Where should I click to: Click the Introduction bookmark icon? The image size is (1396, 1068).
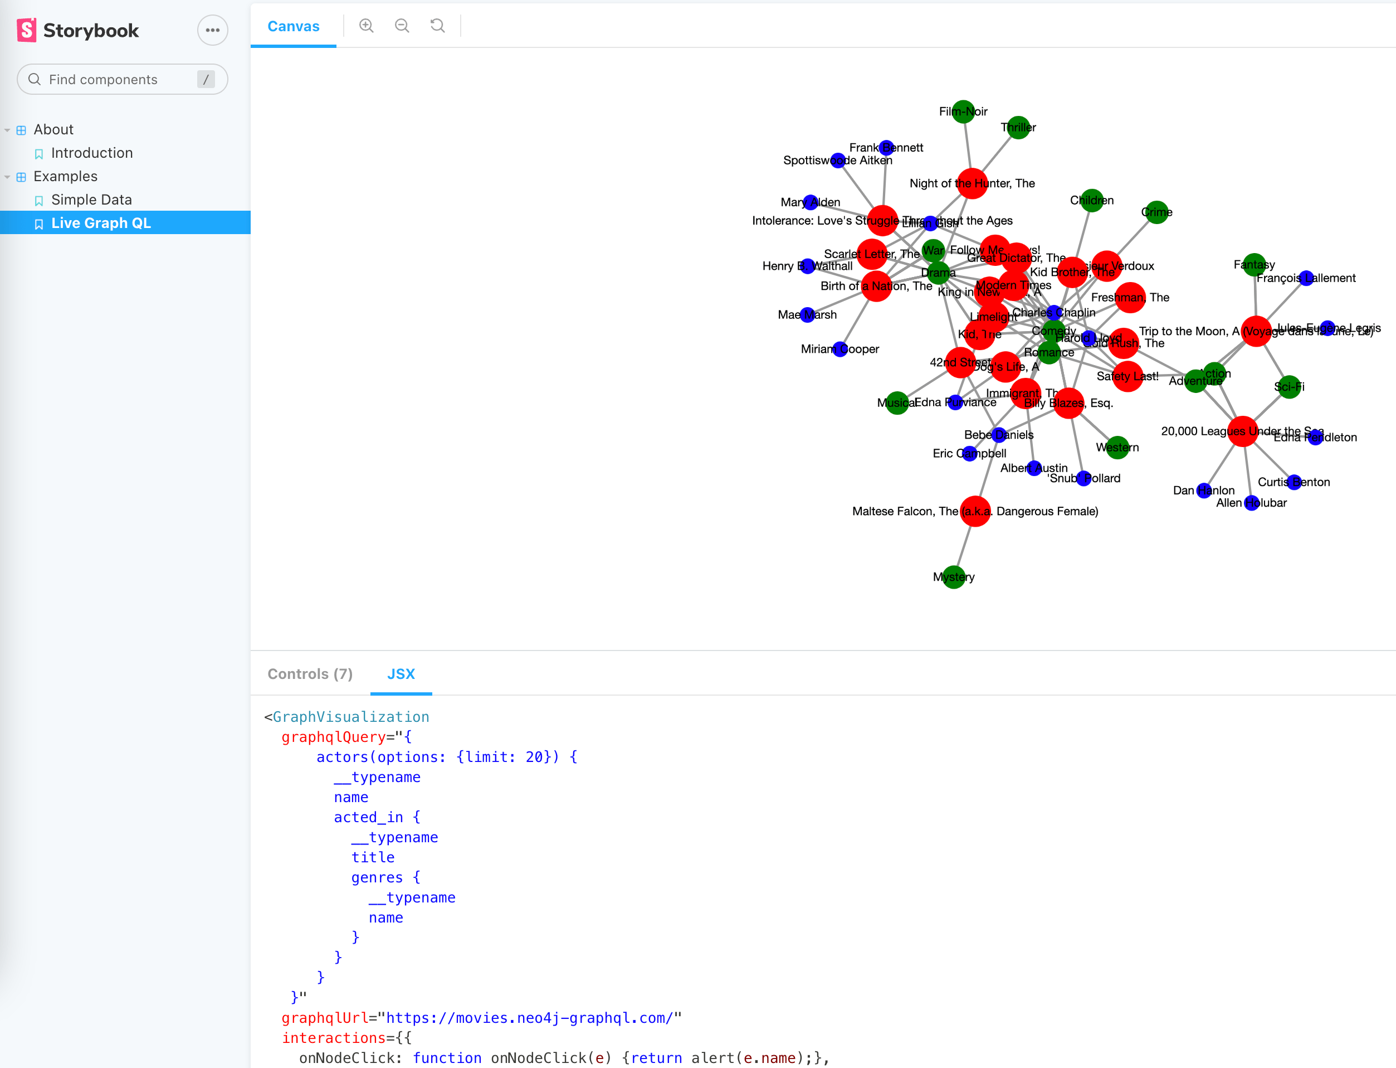point(39,153)
